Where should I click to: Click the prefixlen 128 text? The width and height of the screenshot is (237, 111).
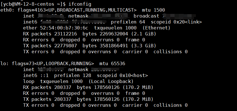click(73, 75)
